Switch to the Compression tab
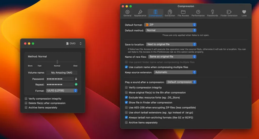259x139 pixels. coord(156,13)
